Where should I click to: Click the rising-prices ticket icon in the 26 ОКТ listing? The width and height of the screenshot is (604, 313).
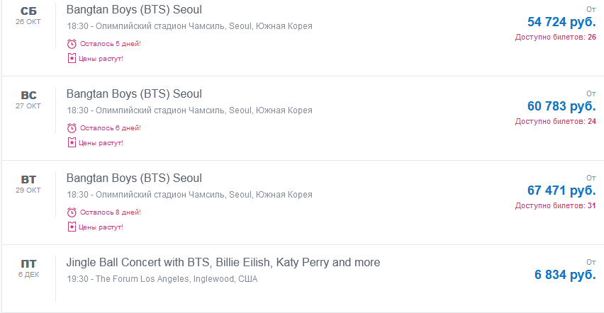point(72,58)
